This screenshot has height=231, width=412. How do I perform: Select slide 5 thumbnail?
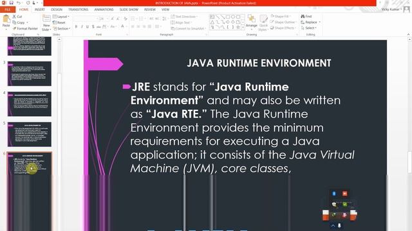coord(30,134)
